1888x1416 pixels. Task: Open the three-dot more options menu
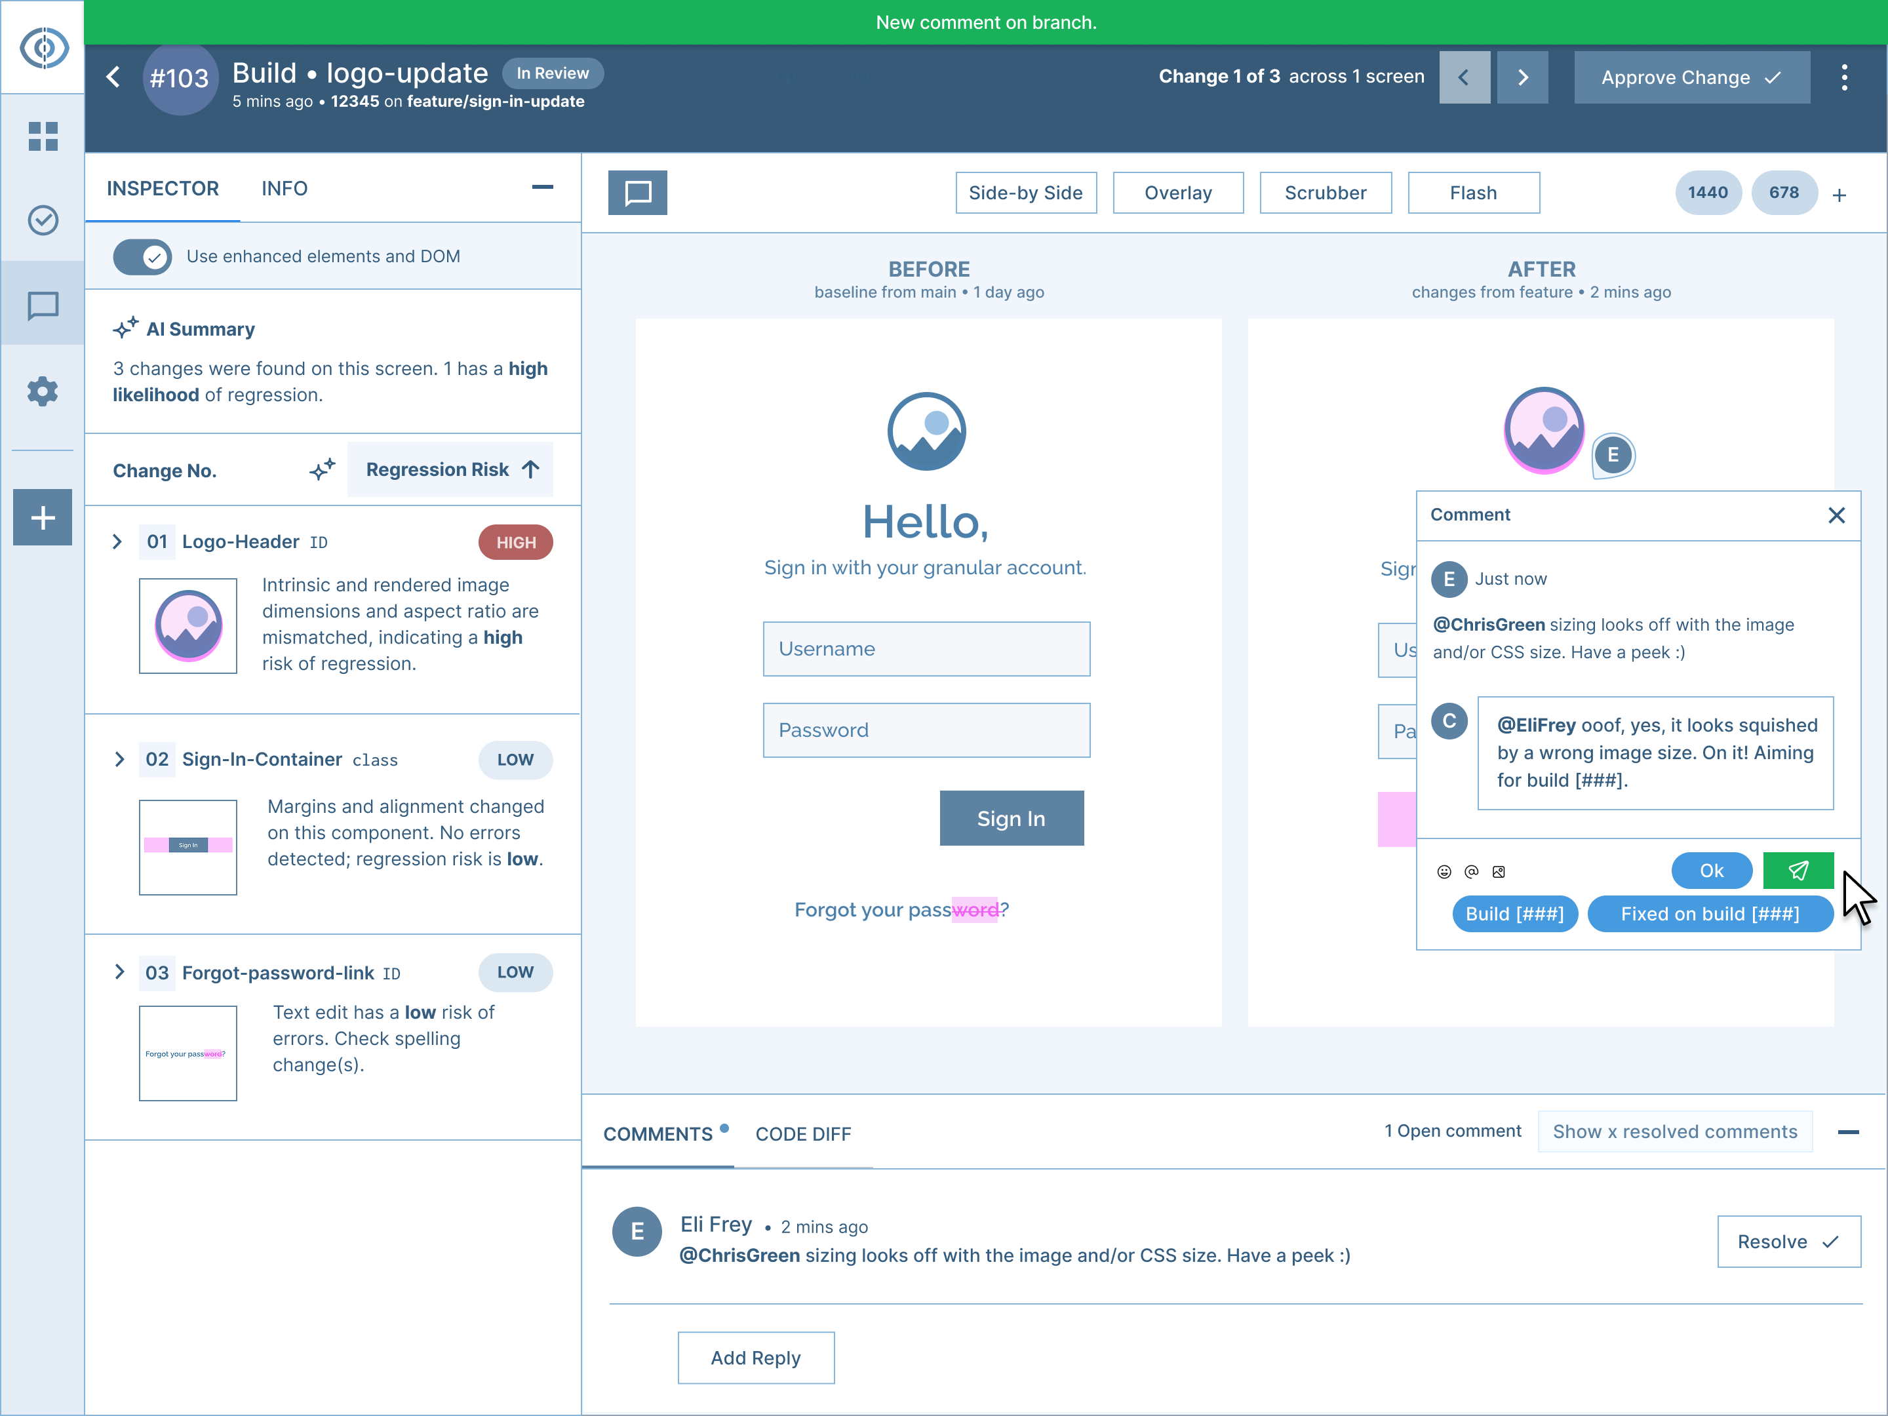click(1843, 77)
